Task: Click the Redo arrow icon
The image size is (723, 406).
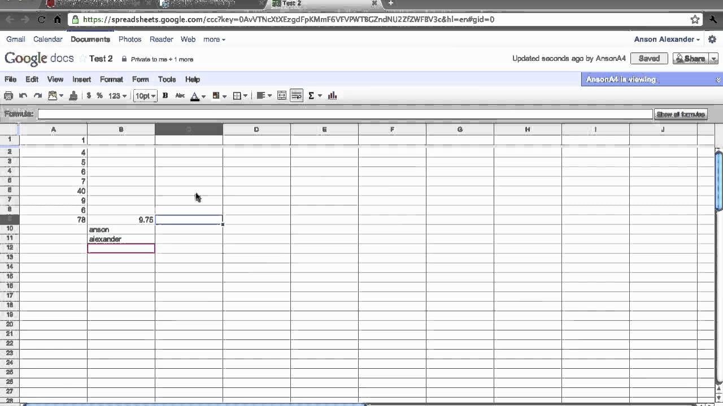Action: point(38,96)
